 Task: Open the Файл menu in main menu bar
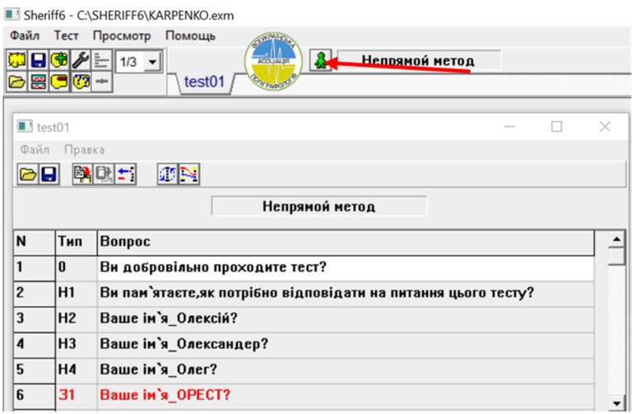pyautogui.click(x=25, y=36)
